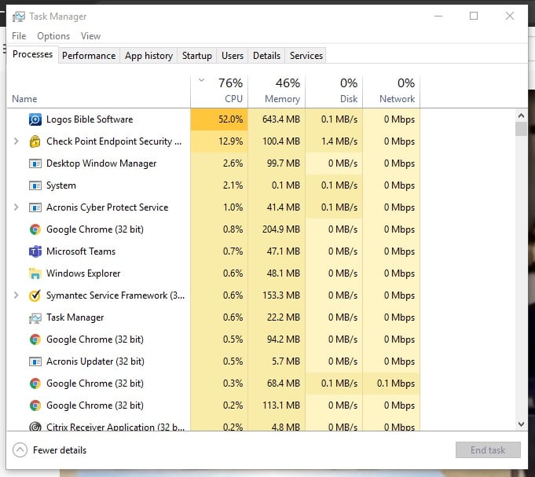Click the 153.3 MB memory cell
Viewport: 535px width, 477px height.
(277, 295)
